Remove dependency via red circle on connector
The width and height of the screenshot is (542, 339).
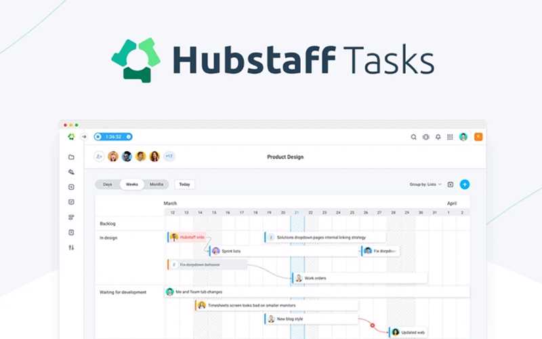372,325
